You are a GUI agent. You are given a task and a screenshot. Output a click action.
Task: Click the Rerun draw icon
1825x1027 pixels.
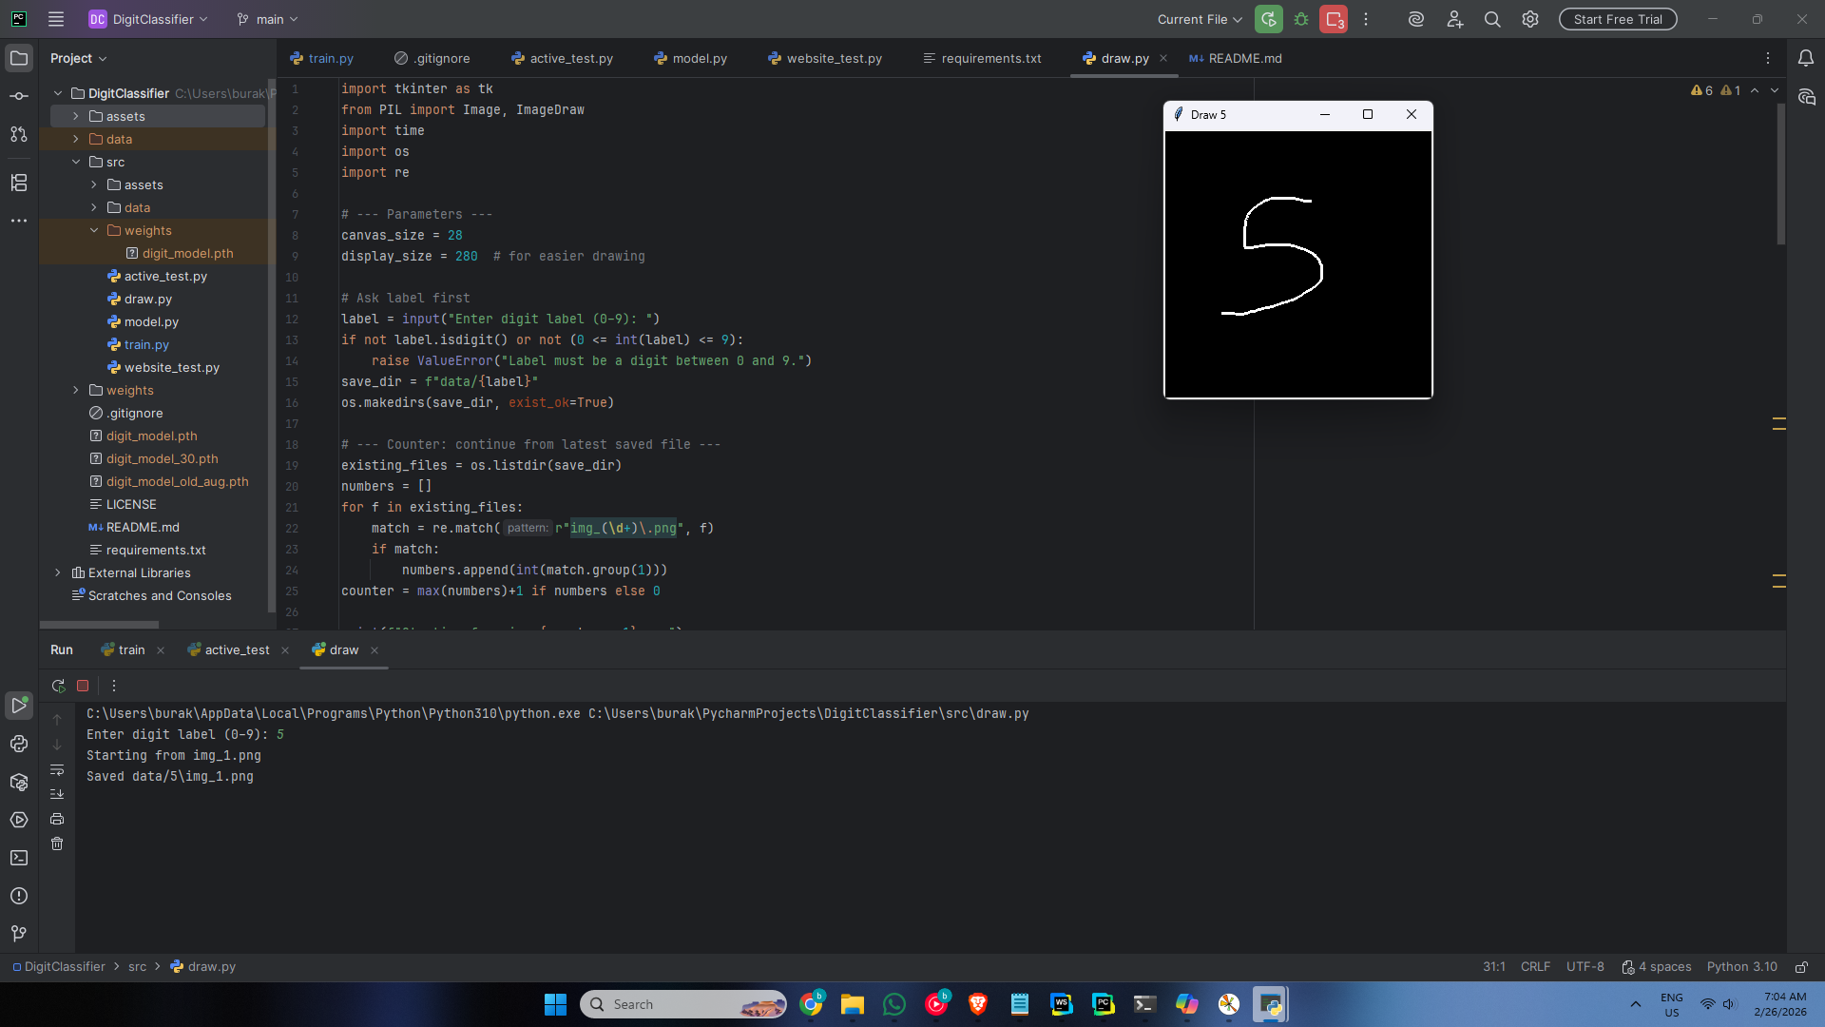tap(58, 686)
